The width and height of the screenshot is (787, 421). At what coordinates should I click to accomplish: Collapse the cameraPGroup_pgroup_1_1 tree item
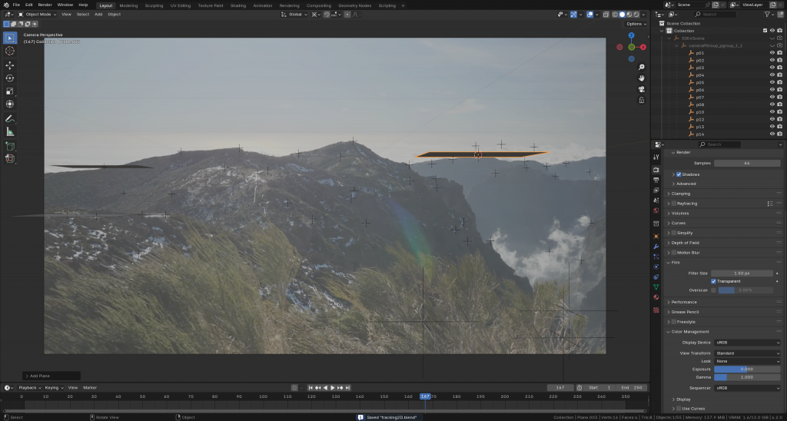tap(676, 45)
